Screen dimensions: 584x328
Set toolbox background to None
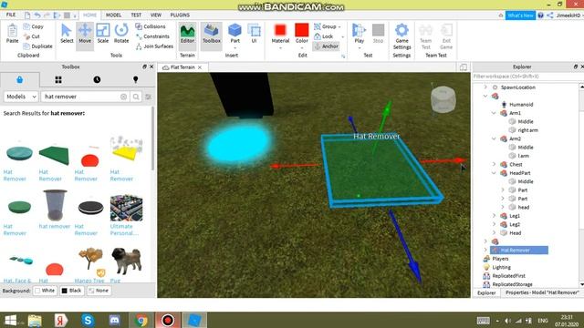tap(99, 291)
